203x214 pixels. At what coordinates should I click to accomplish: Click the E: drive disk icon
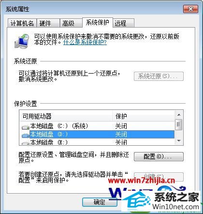tap(25, 143)
